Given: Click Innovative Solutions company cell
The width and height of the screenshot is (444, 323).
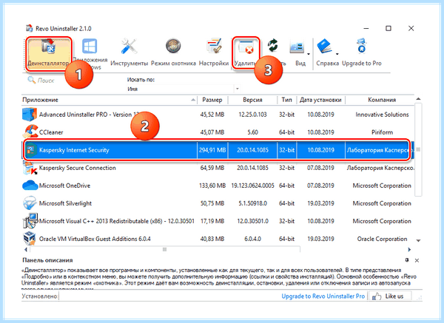Looking at the screenshot, I should click(382, 115).
